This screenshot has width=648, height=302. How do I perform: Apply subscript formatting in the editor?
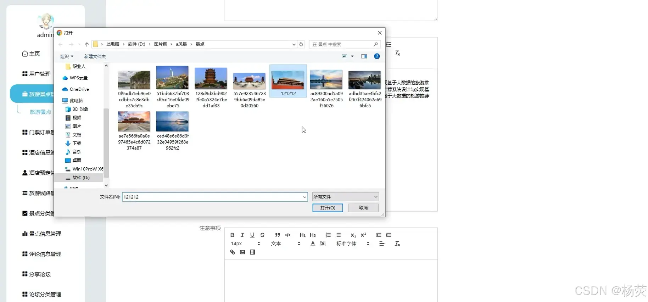(x=353, y=235)
